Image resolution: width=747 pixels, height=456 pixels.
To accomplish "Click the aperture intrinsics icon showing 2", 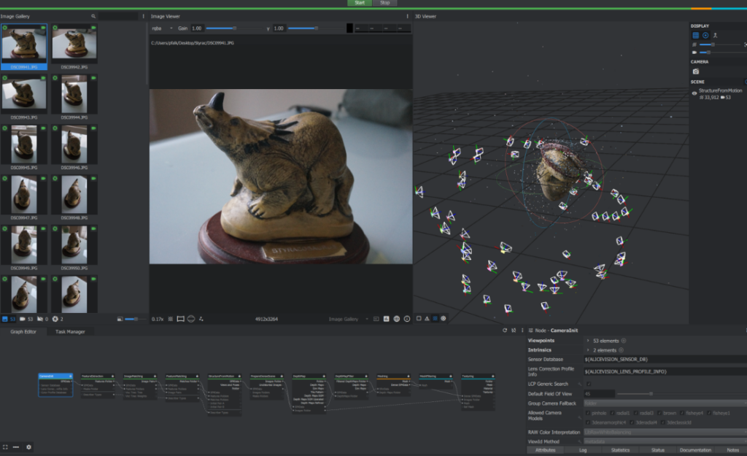I will pyautogui.click(x=55, y=319).
